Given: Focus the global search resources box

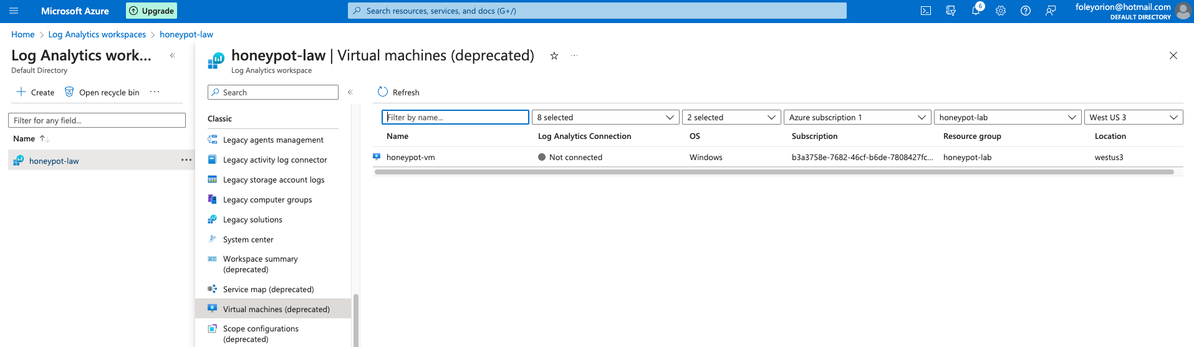Looking at the screenshot, I should [x=597, y=11].
